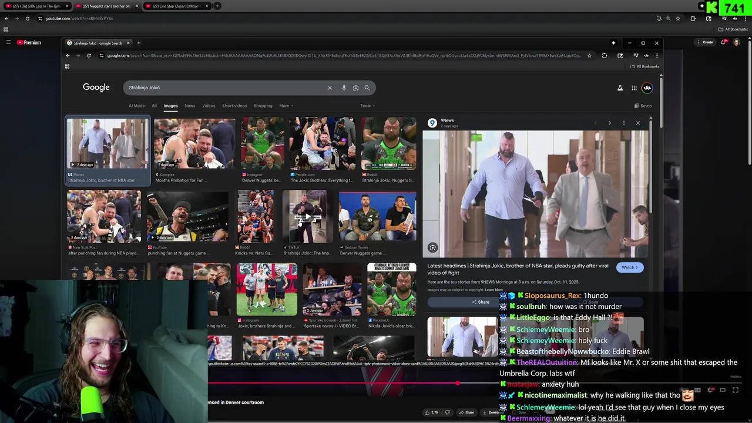
Task: Open the Complex 'Months Probation' image result
Action: tap(194, 150)
